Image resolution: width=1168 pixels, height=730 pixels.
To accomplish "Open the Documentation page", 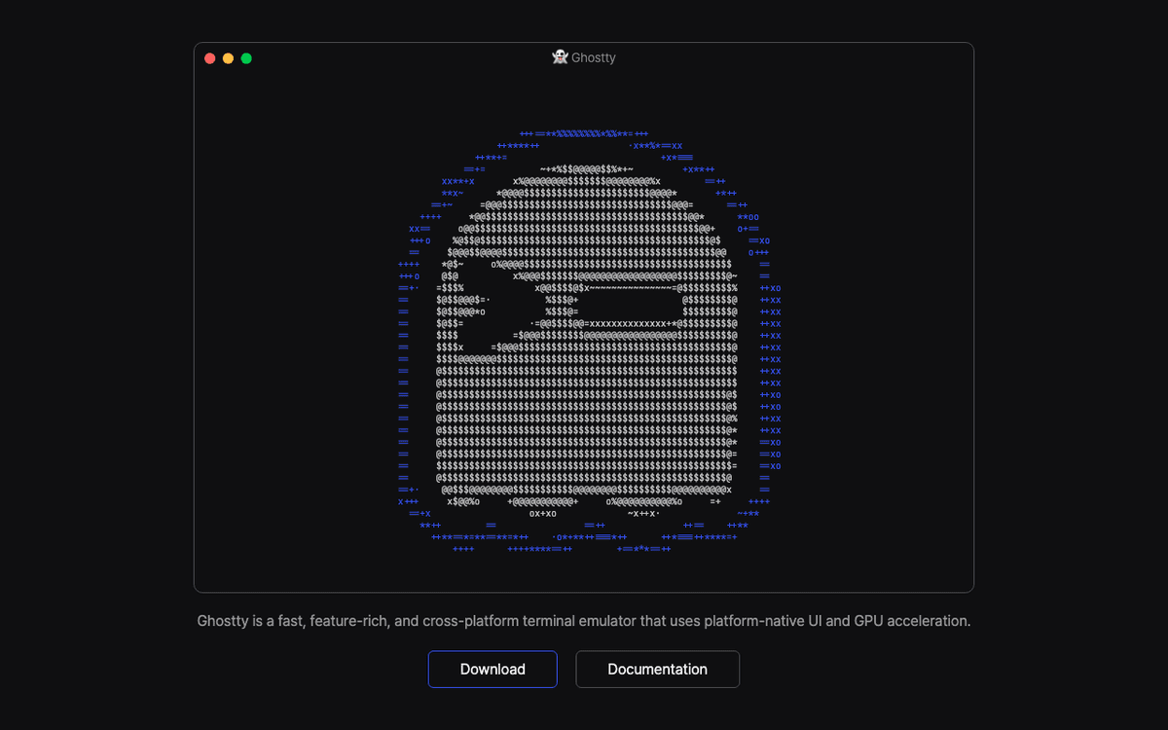I will (x=657, y=669).
